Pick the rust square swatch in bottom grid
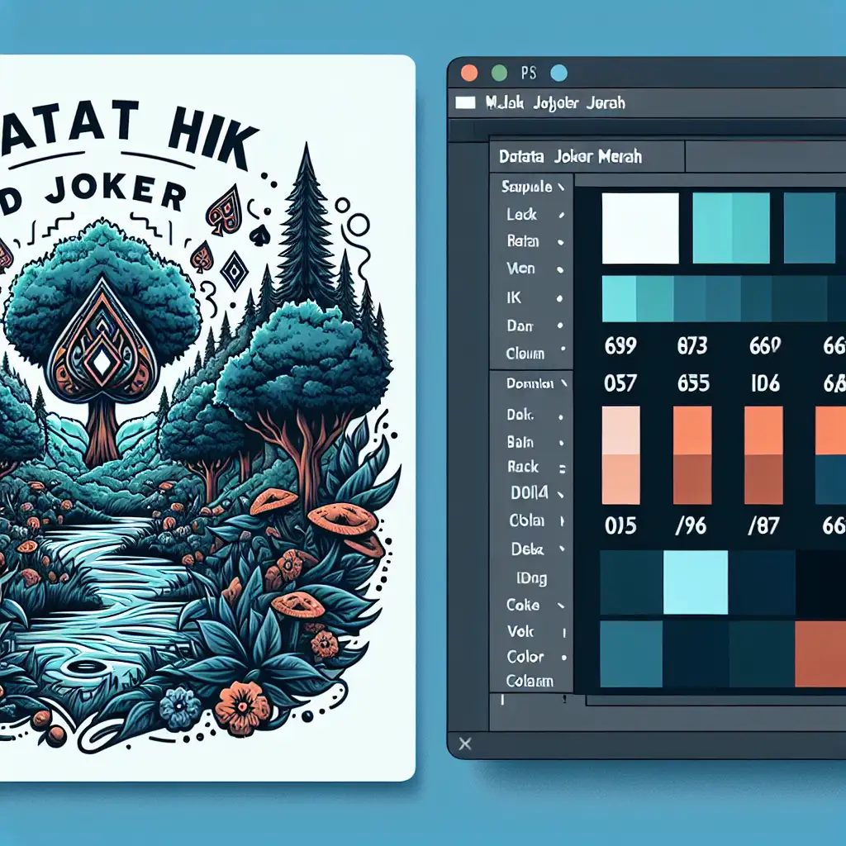 (820, 654)
